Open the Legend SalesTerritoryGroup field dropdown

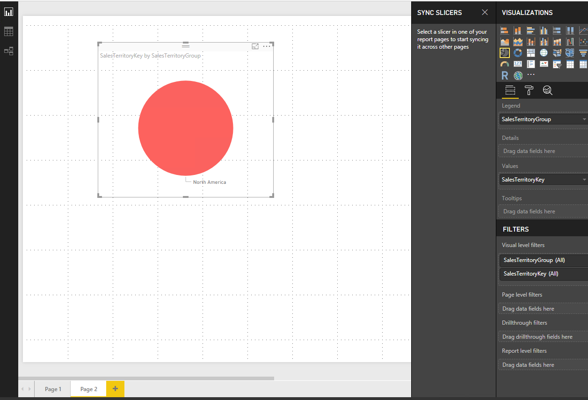[584, 119]
